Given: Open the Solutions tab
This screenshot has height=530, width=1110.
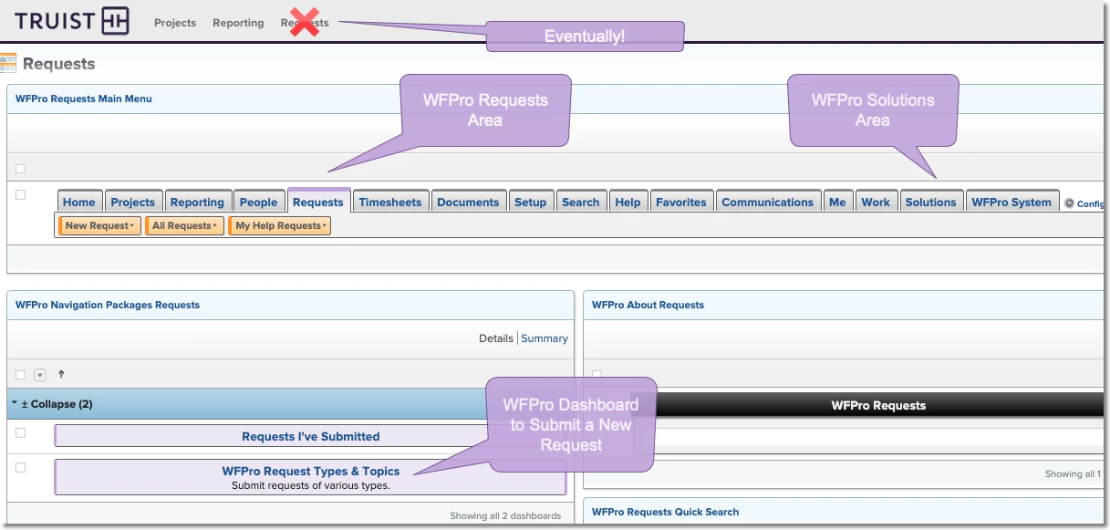Looking at the screenshot, I should (x=931, y=202).
